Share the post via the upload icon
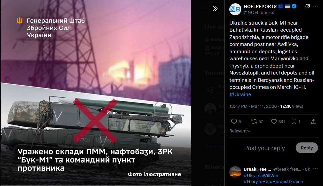Viewport: 323px width, 186px height. pyautogui.click(x=314, y=121)
